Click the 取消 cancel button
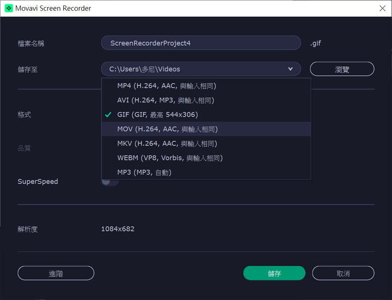Image resolution: width=392 pixels, height=300 pixels. click(343, 273)
